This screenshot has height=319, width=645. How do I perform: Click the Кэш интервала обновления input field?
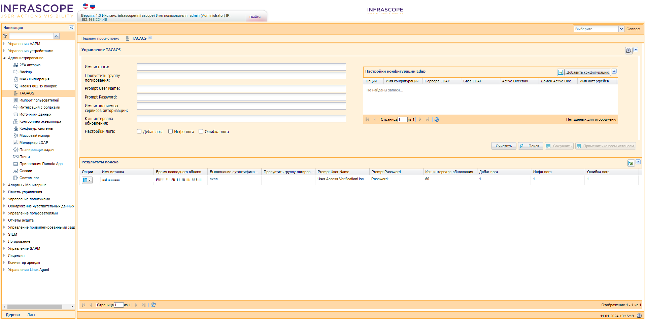(241, 119)
